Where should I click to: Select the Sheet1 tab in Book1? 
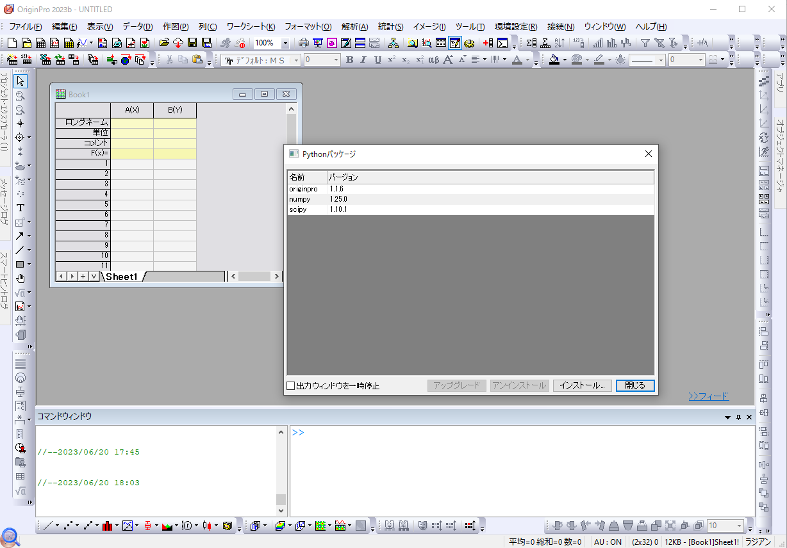[x=122, y=277]
